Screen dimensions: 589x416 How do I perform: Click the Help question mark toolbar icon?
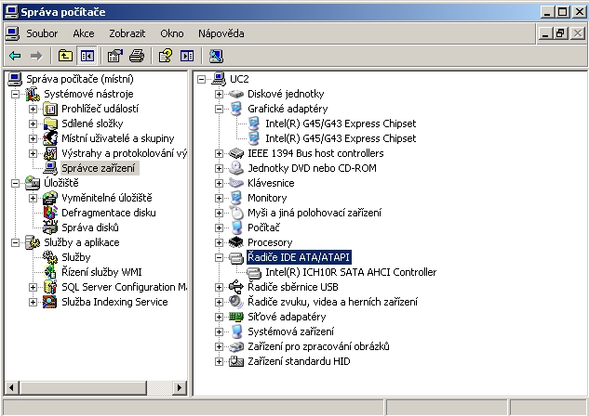coord(166,57)
